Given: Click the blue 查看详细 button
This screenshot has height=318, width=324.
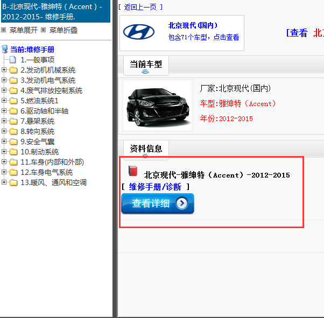Looking at the screenshot, I should click(158, 203).
